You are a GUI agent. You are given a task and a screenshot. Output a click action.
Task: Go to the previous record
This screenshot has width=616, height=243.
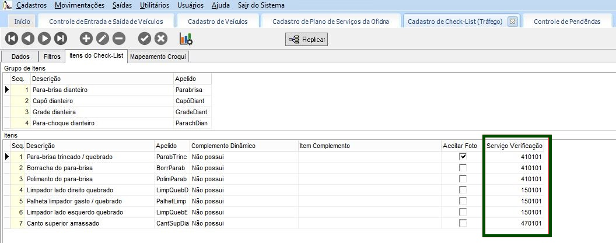point(28,39)
